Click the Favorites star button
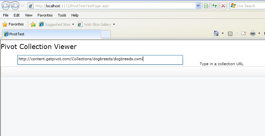The width and height of the screenshot is (265, 136). click(13, 24)
